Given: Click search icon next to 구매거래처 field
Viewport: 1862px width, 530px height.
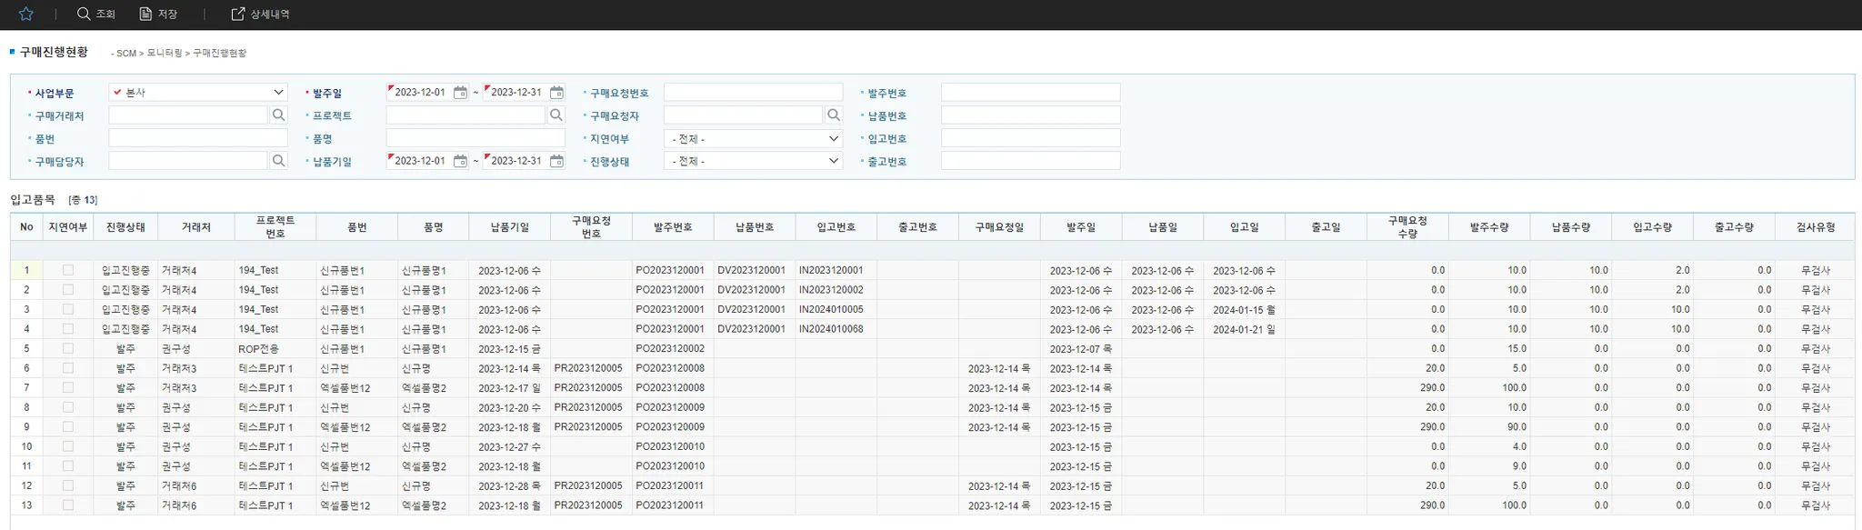Looking at the screenshot, I should 279,115.
